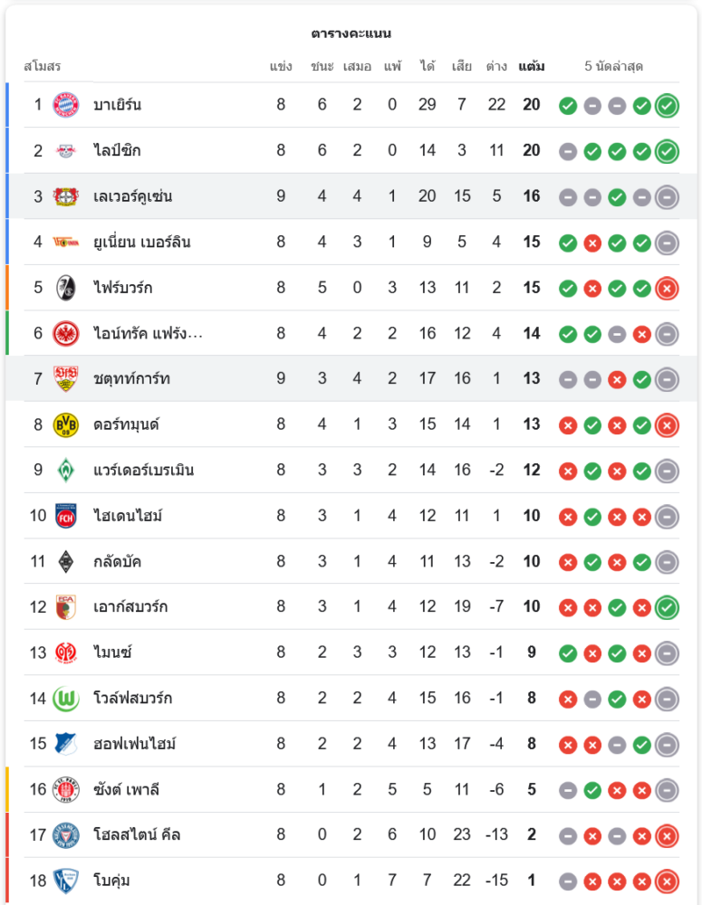The width and height of the screenshot is (702, 905).
Task: Open the ยูเนี่ยน เบอร์ลิน team link
Action: (141, 242)
